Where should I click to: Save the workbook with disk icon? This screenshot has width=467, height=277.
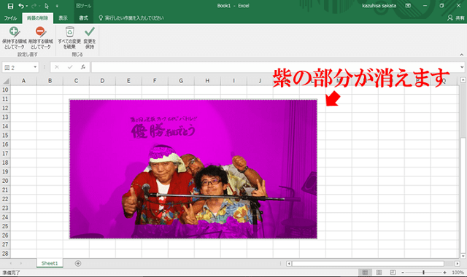(x=10, y=6)
